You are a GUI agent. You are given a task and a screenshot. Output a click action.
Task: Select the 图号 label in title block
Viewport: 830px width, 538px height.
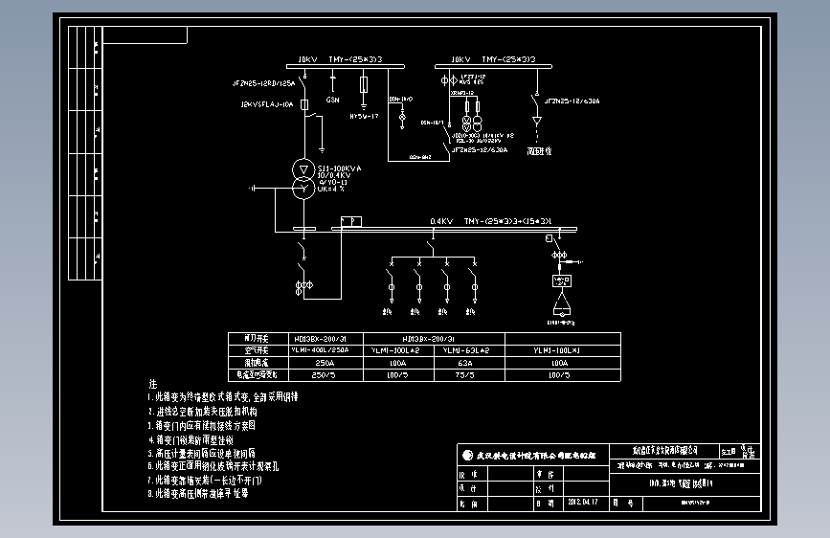pyautogui.click(x=622, y=503)
